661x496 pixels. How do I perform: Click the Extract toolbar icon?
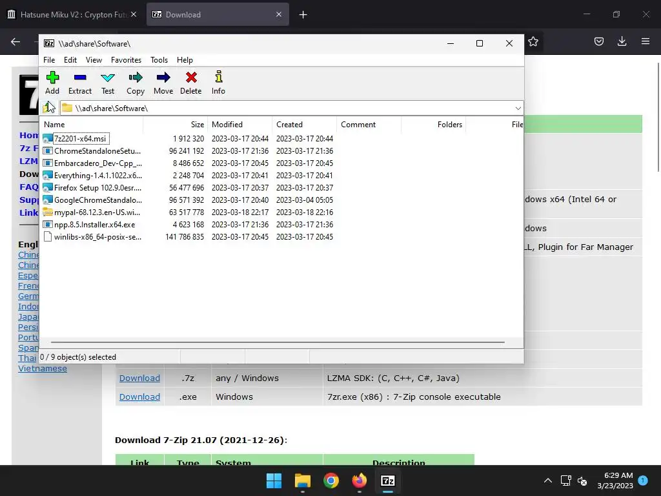click(x=79, y=77)
